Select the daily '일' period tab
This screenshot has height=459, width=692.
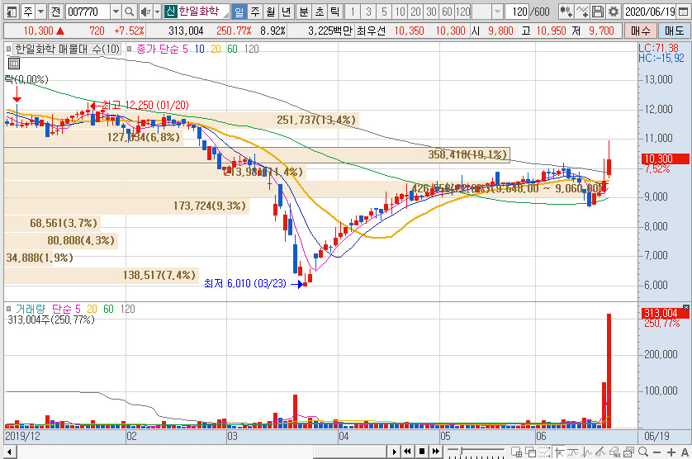(x=239, y=12)
